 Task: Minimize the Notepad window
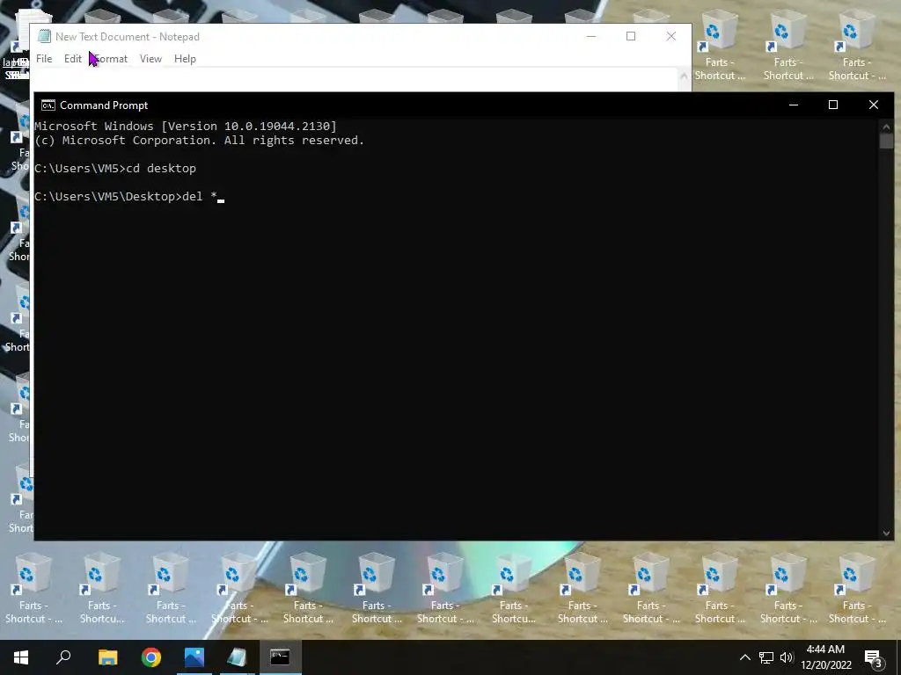590,36
